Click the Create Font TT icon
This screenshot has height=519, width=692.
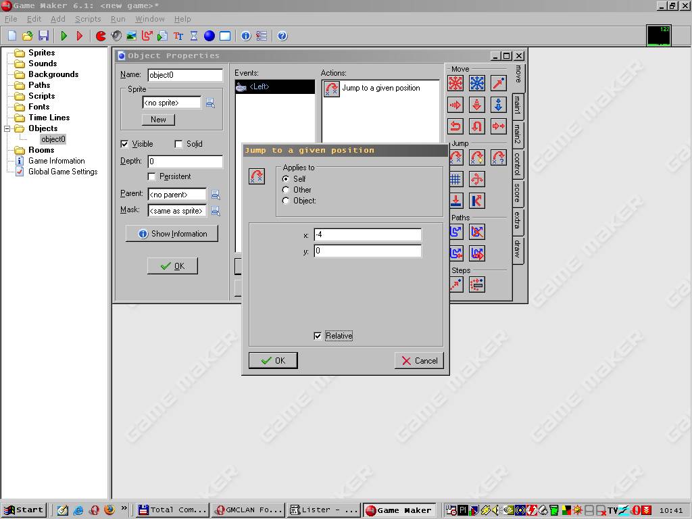coord(178,36)
